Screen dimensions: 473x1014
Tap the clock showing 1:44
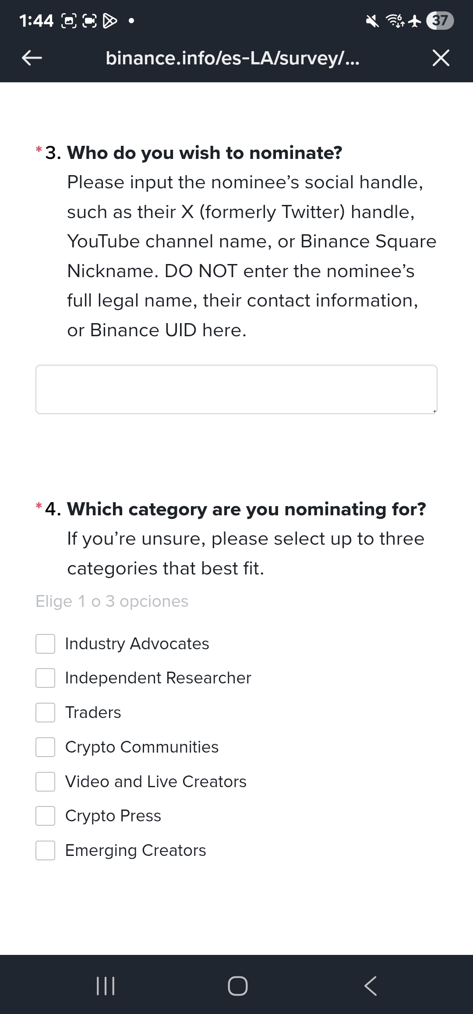(36, 21)
